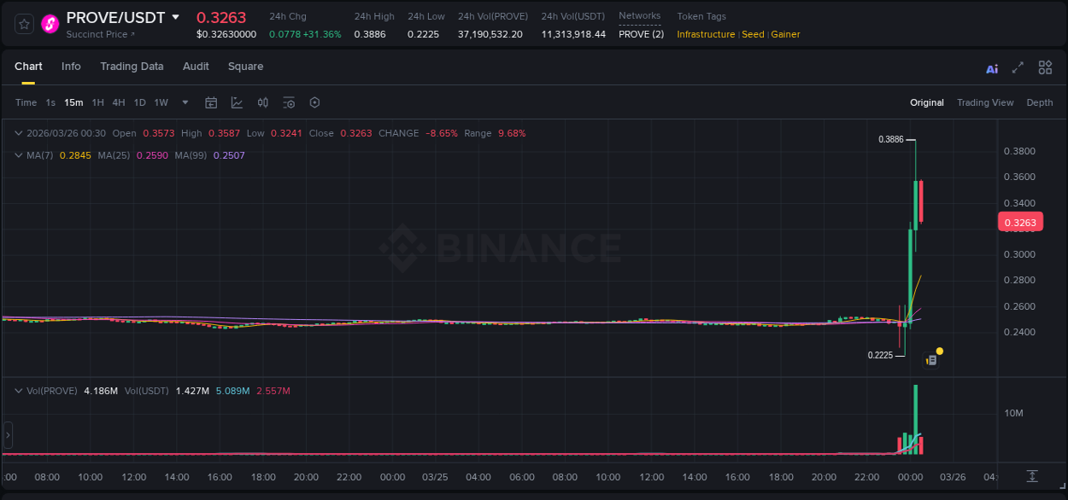
Task: Open the chart settings hexagon icon
Action: 314,102
